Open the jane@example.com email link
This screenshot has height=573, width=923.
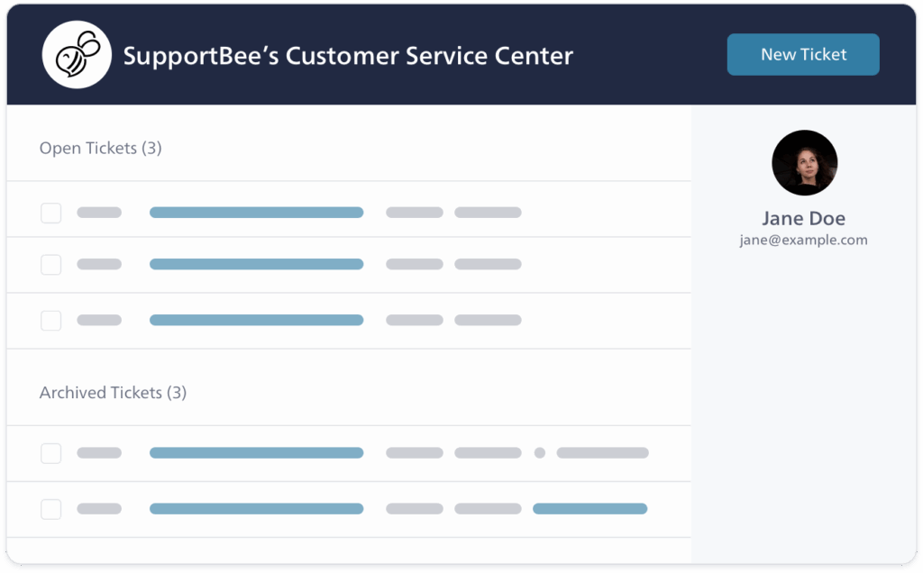click(x=803, y=241)
